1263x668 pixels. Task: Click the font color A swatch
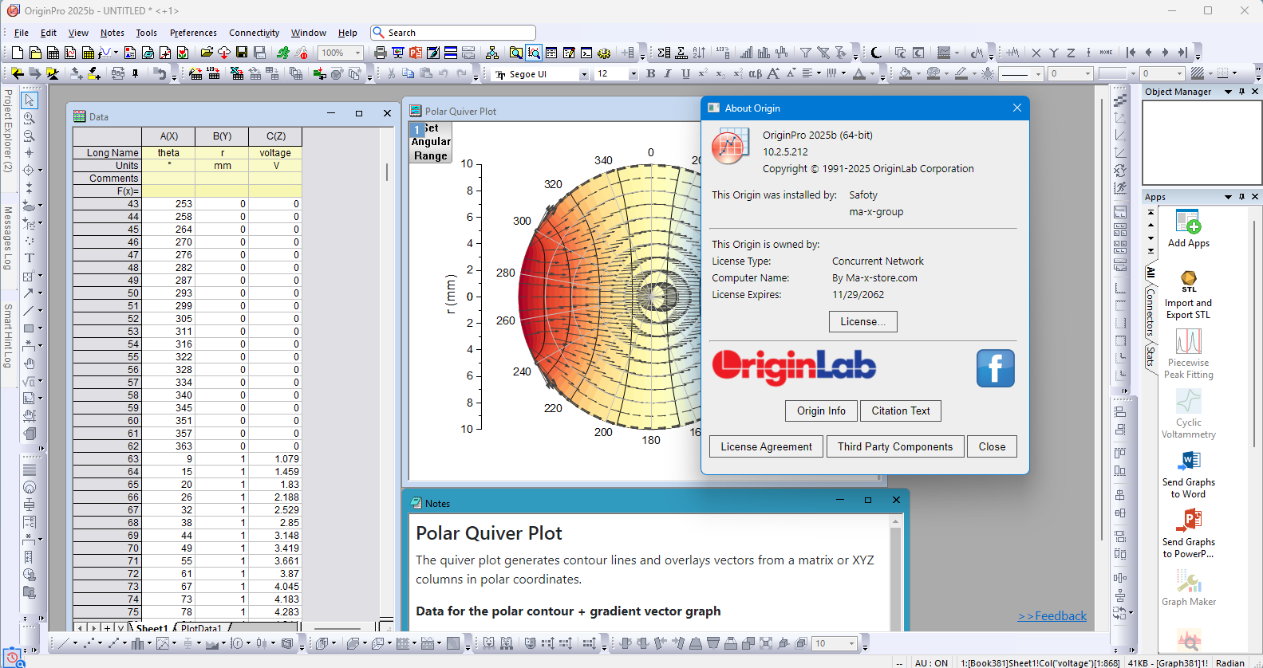859,73
